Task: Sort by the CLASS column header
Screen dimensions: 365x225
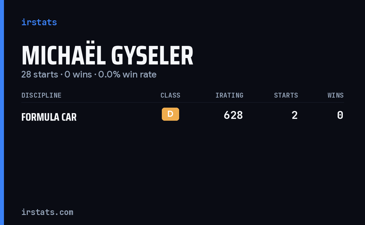Action: 170,95
